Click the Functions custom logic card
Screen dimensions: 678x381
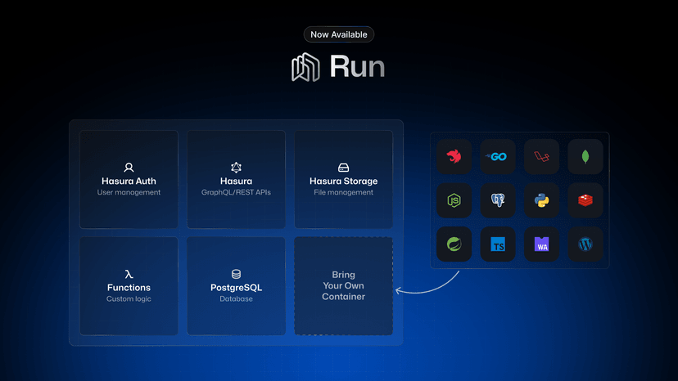pyautogui.click(x=129, y=286)
